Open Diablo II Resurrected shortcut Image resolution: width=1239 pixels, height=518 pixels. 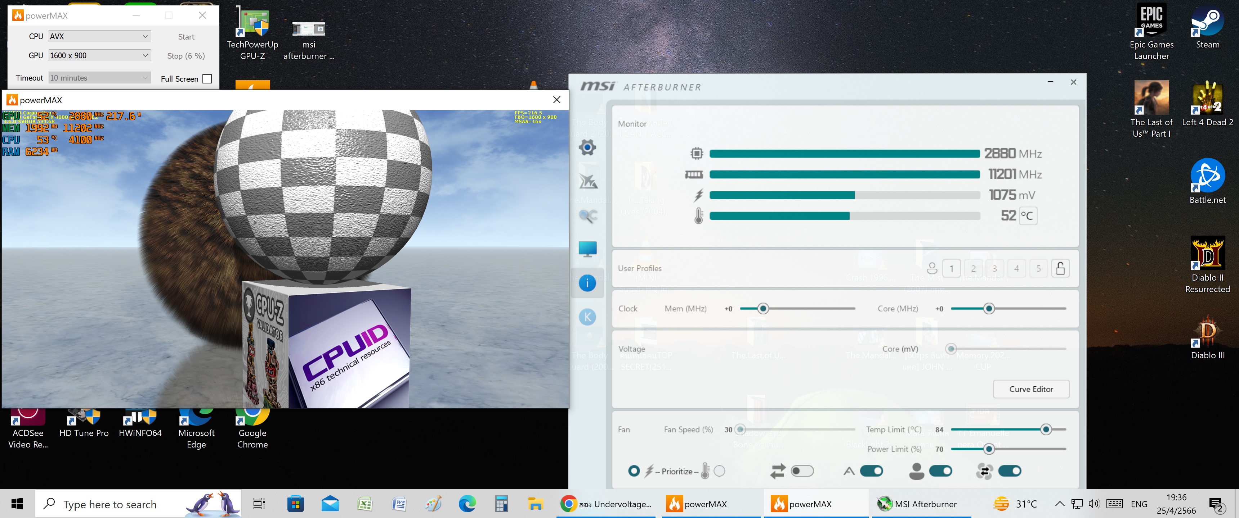[1207, 265]
